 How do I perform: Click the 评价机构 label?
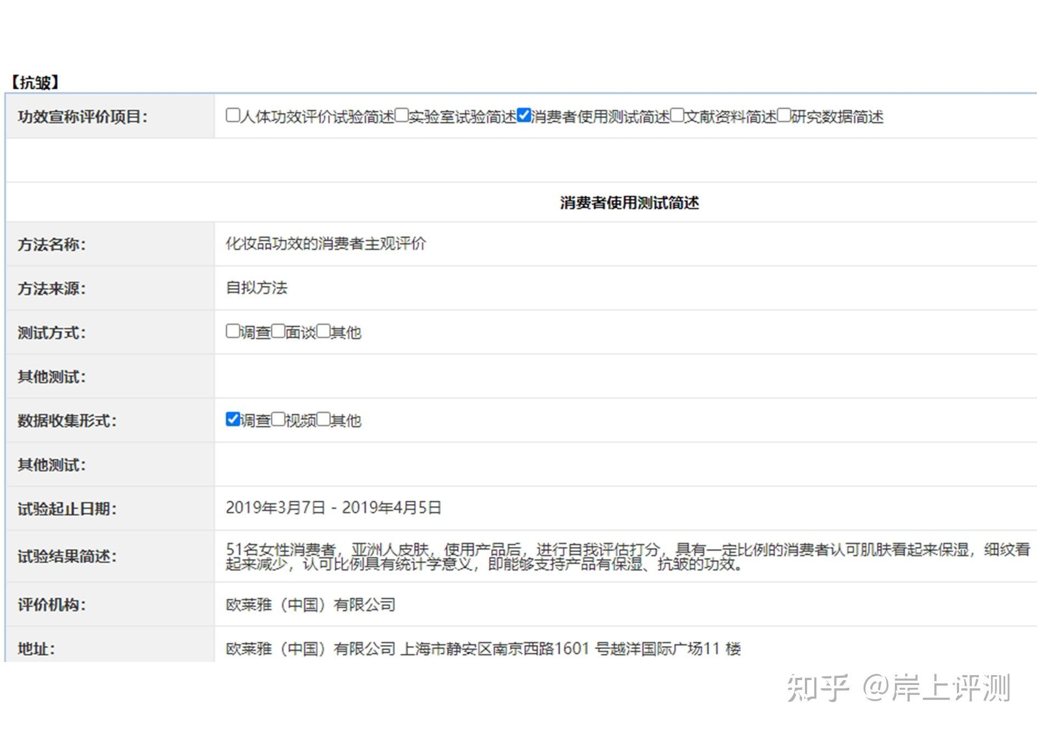coord(52,605)
